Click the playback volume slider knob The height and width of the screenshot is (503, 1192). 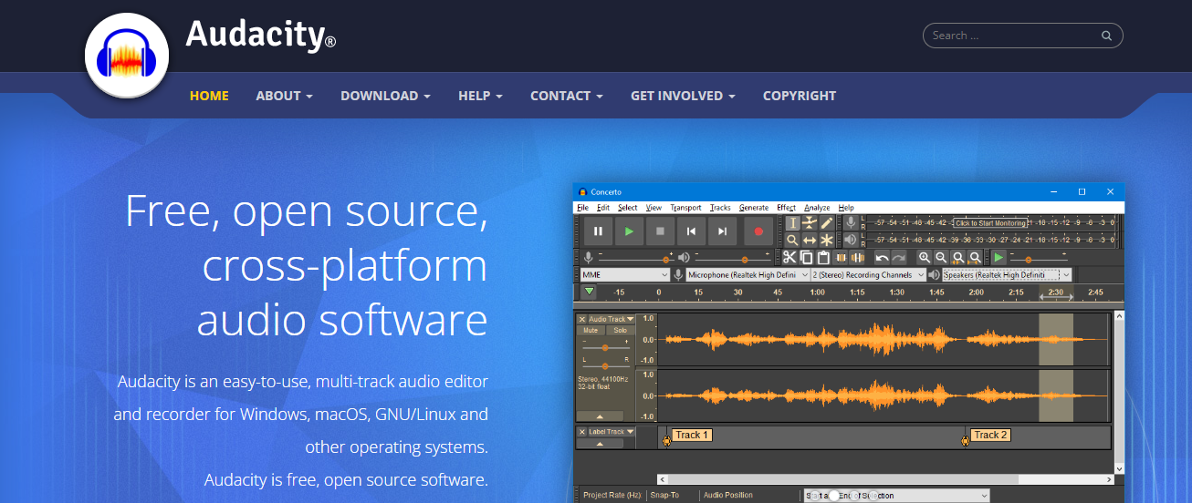(x=745, y=260)
